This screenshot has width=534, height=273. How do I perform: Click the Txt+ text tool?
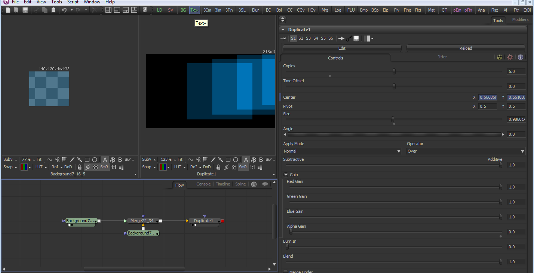point(194,10)
